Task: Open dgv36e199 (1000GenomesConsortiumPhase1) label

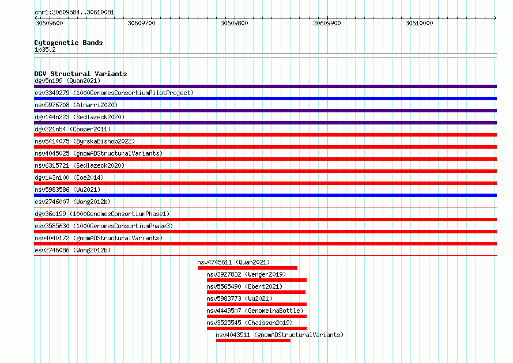Action: pos(102,214)
